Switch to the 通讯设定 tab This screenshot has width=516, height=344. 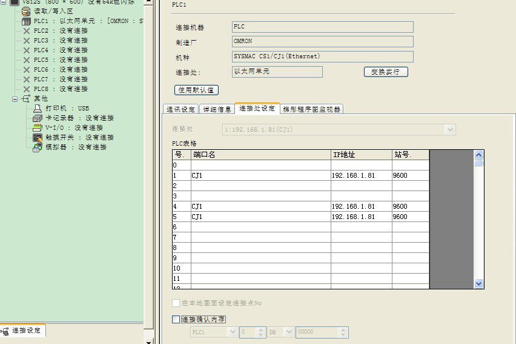coord(181,109)
